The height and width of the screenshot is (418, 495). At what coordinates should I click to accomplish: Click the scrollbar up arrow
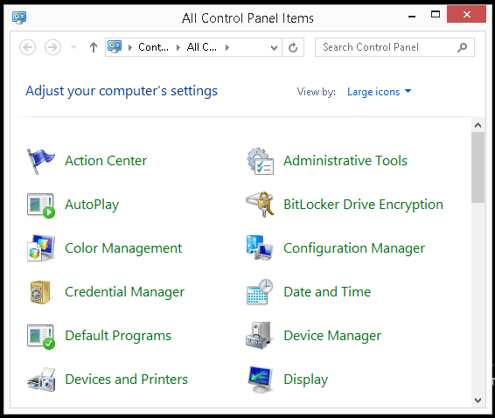[478, 125]
